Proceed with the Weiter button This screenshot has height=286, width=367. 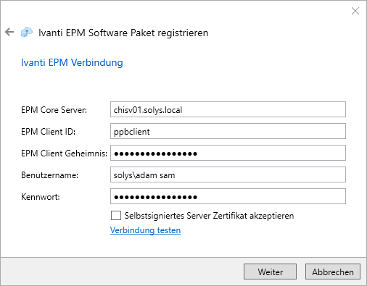270,272
